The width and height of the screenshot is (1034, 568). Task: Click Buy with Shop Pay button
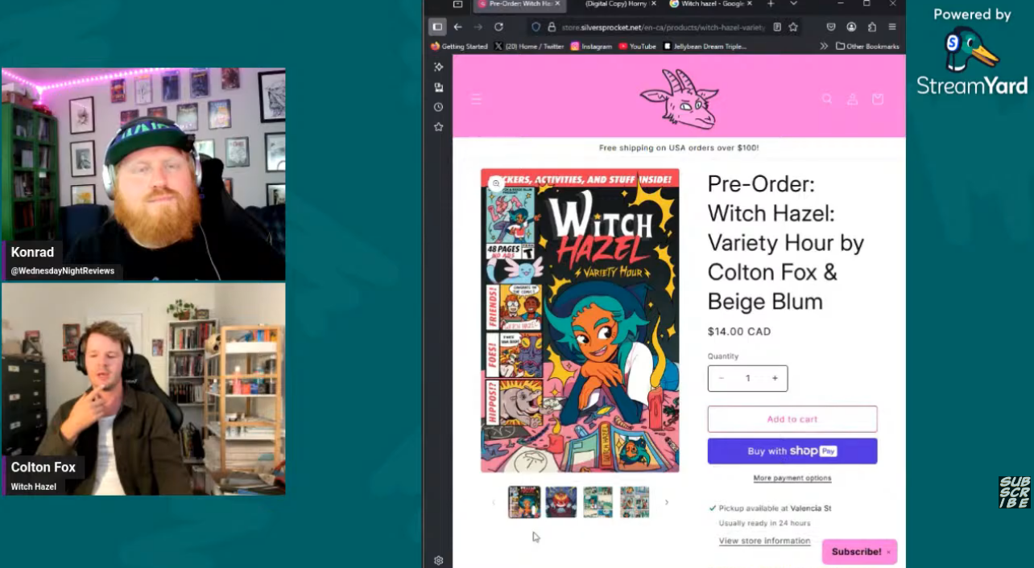pyautogui.click(x=792, y=451)
